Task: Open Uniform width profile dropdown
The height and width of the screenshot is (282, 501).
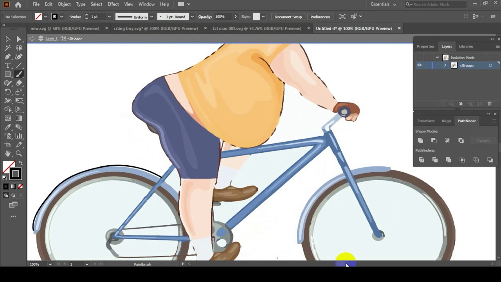Action: [x=151, y=17]
